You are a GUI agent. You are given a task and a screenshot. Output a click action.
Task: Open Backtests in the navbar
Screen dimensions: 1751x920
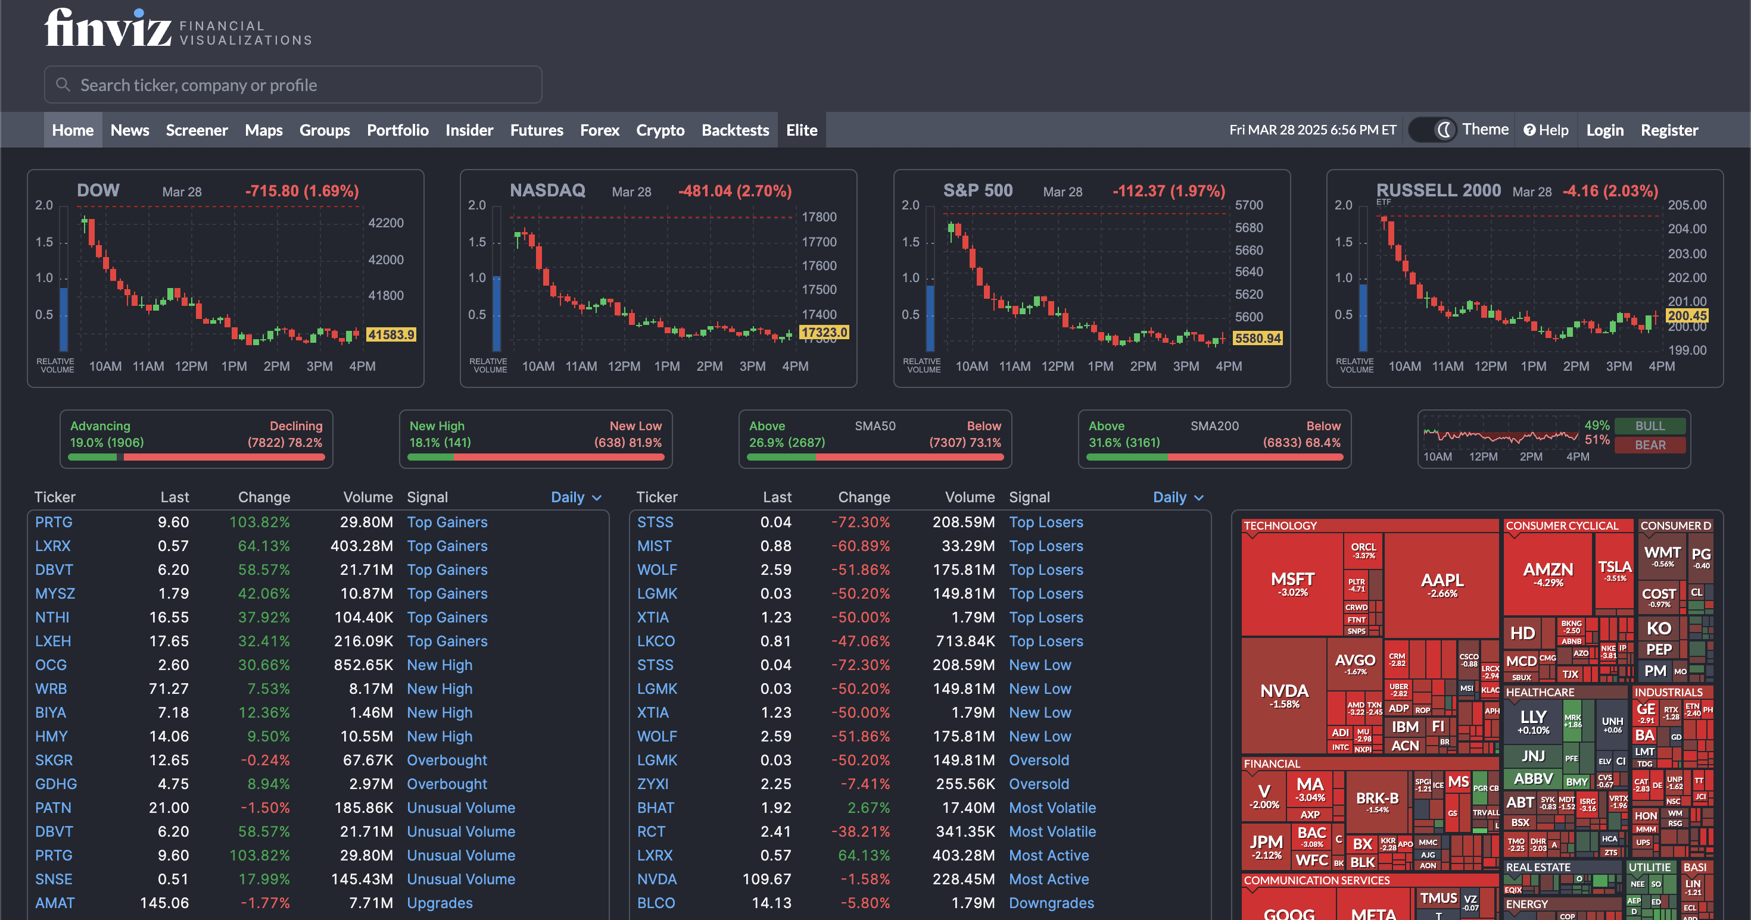(x=735, y=130)
